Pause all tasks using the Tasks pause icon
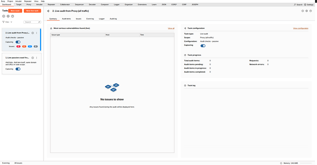 4,16
